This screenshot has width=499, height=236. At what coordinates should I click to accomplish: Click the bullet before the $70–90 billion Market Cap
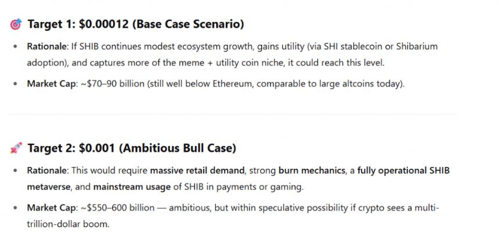[15, 84]
